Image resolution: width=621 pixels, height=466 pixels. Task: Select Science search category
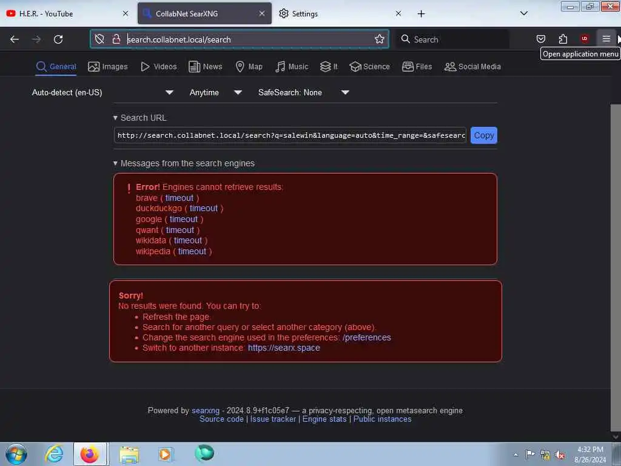369,67
